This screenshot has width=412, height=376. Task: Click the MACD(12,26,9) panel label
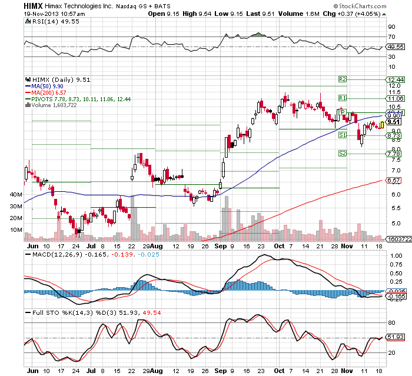point(57,255)
